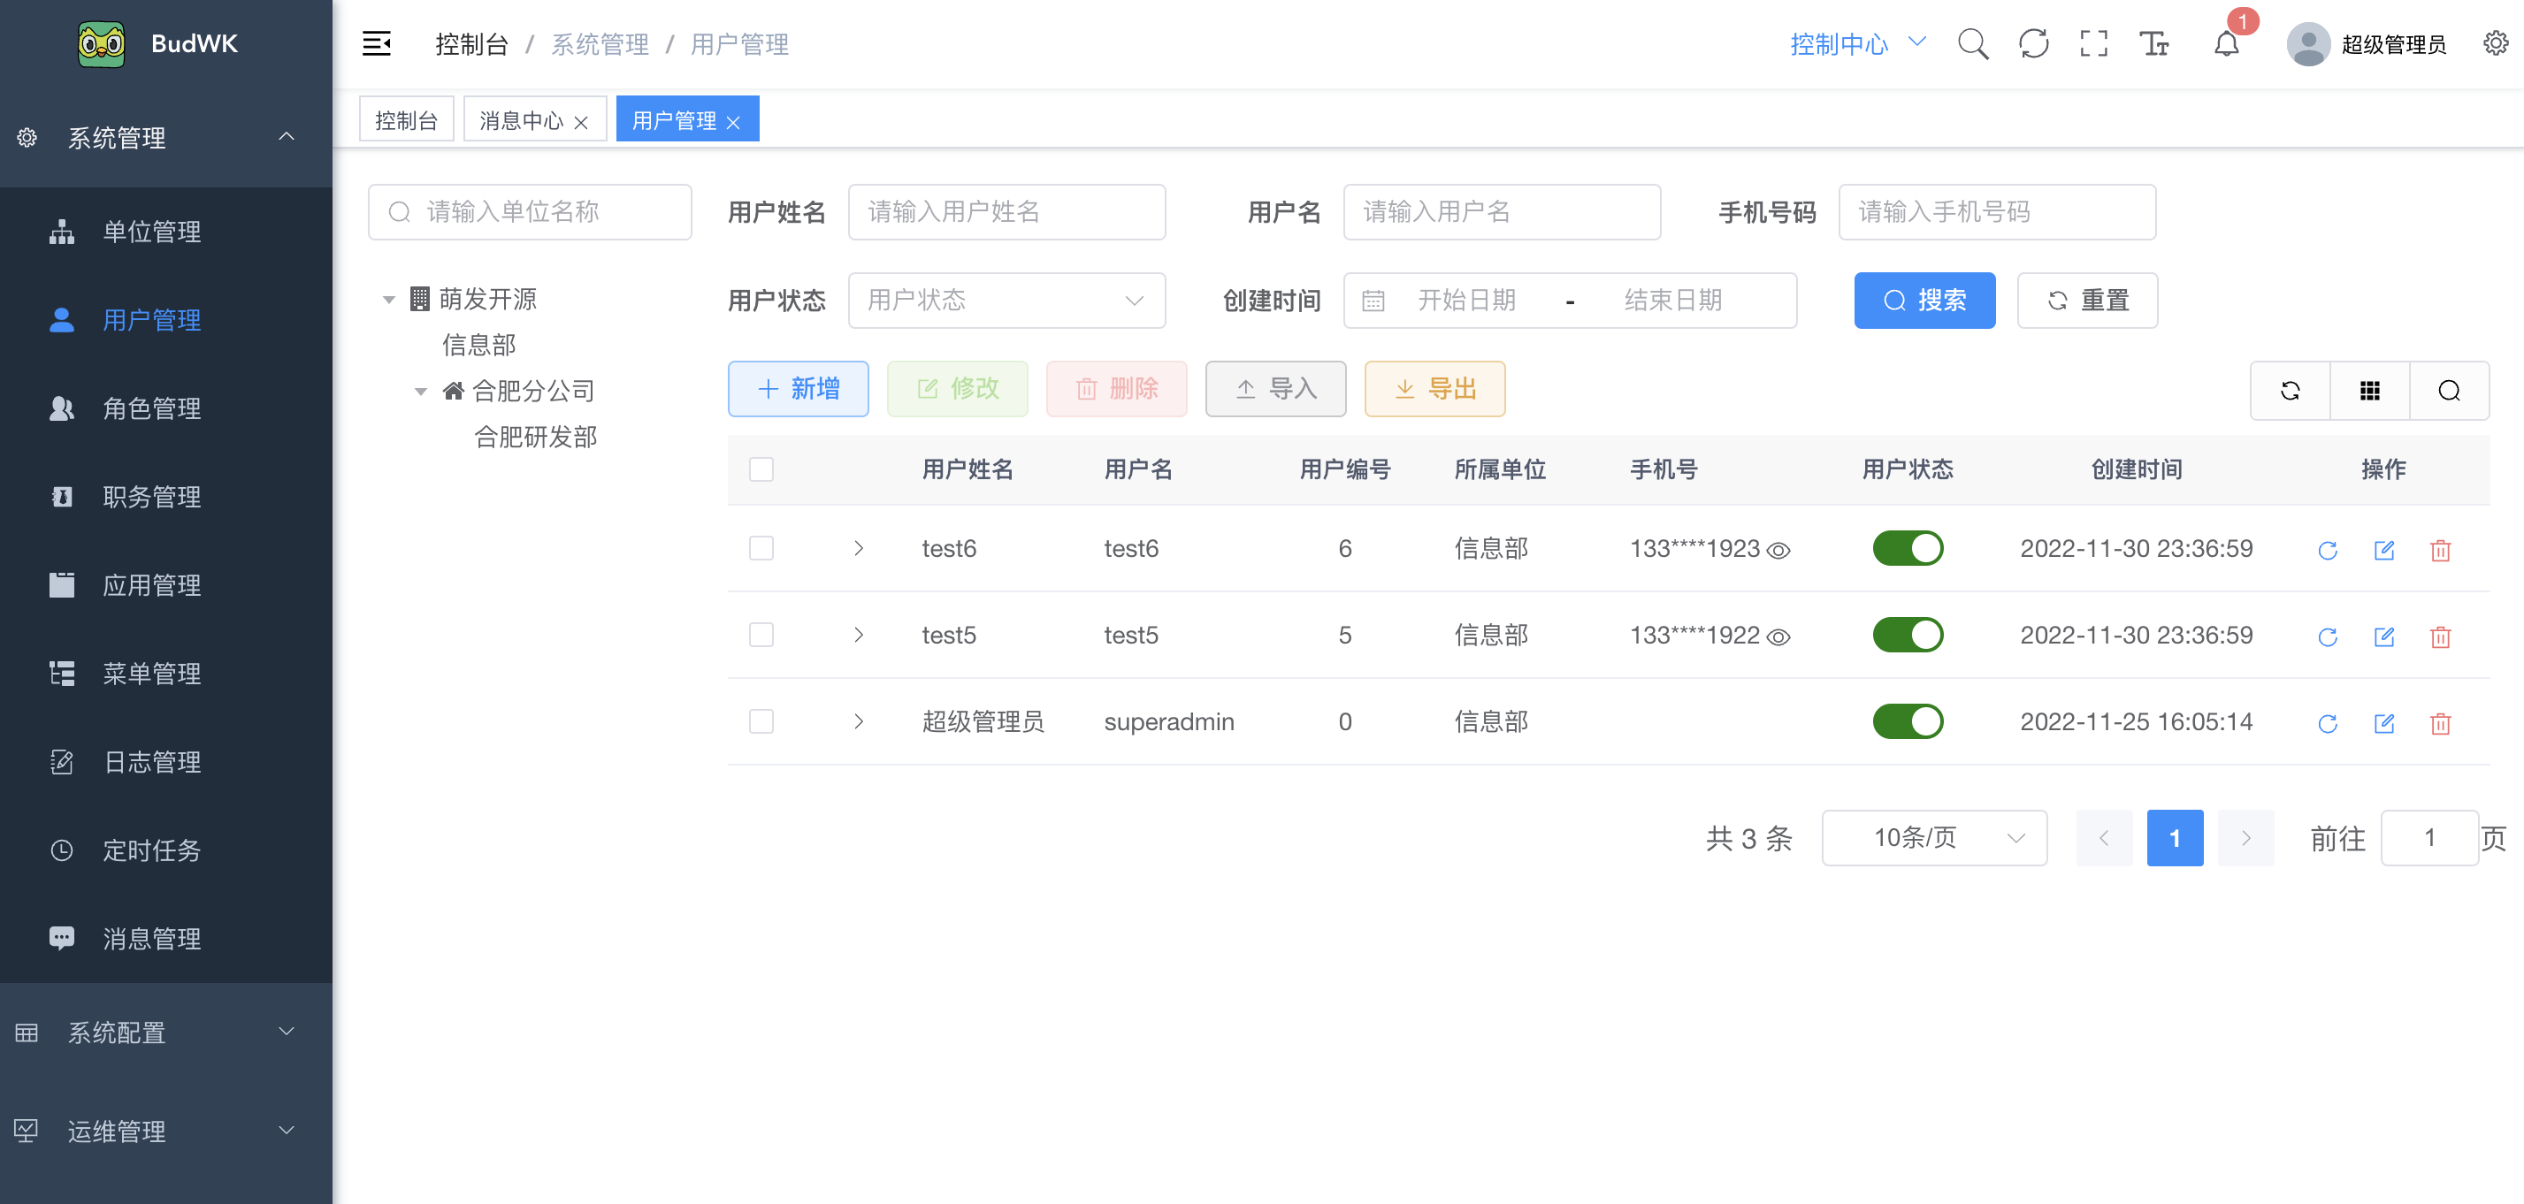Click the blue 搜索 button
This screenshot has width=2524, height=1204.
pos(1924,300)
